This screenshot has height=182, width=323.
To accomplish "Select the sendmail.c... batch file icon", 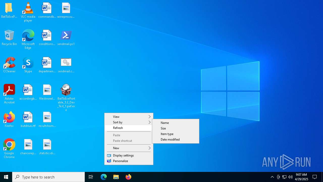I will coord(66,63).
